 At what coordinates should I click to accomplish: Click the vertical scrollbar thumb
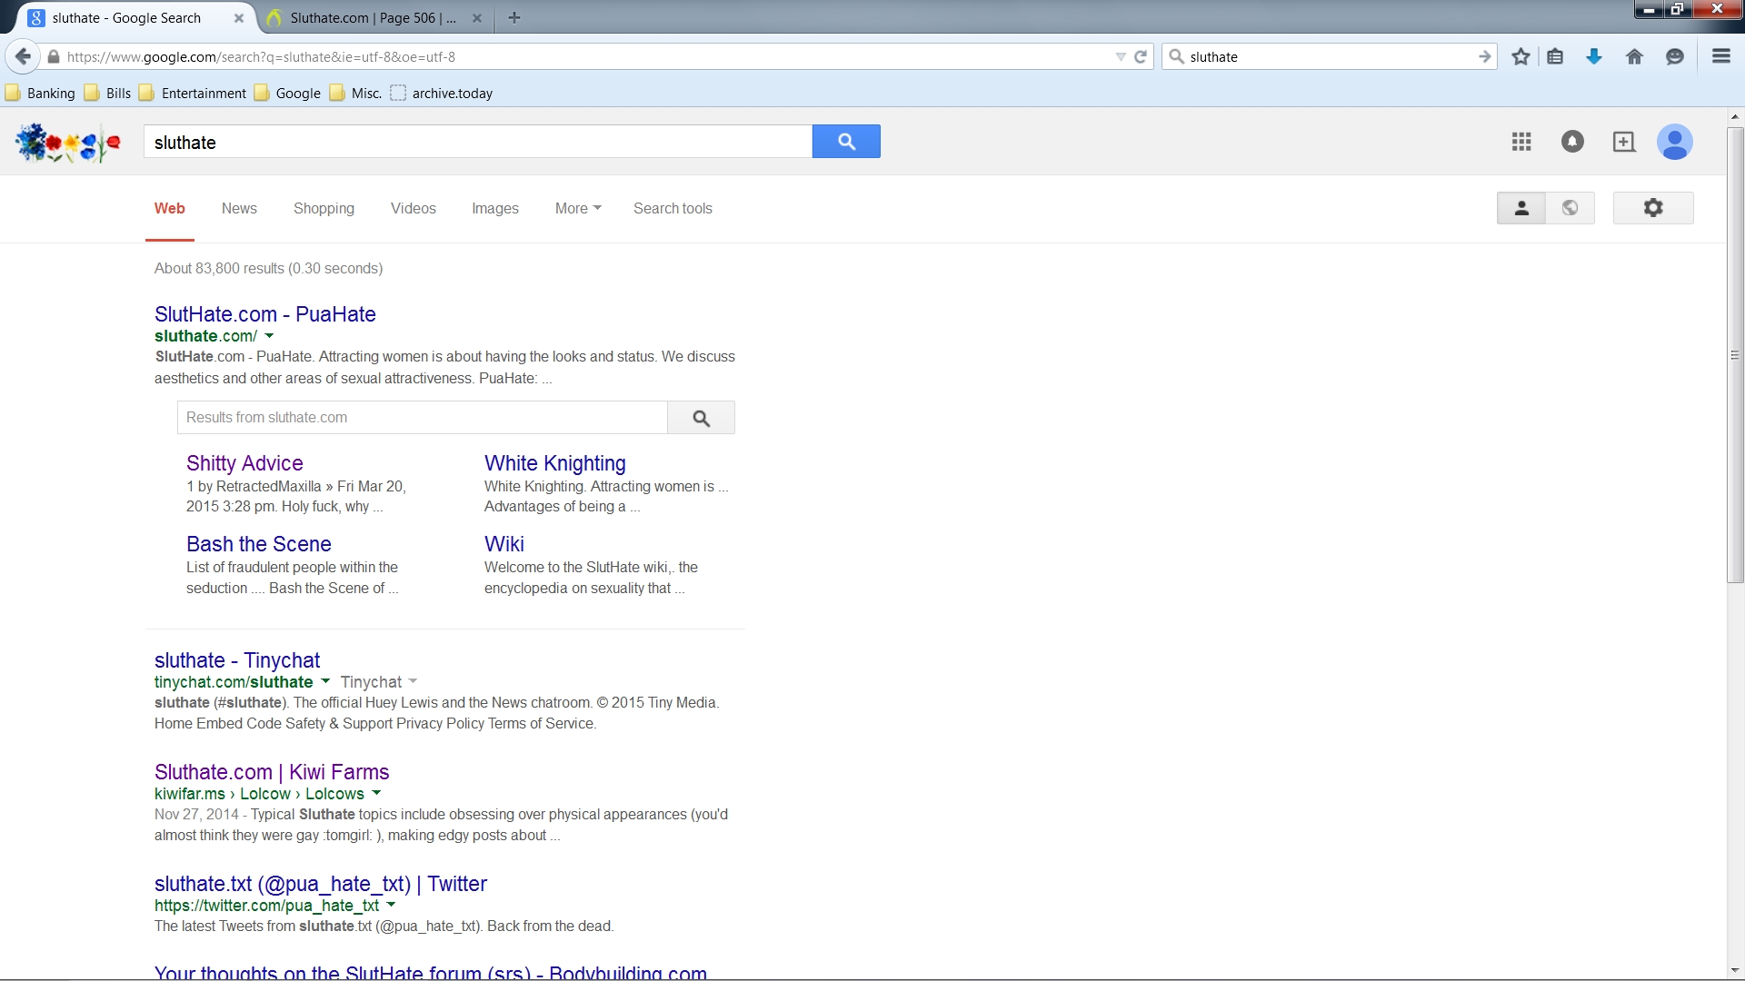click(1735, 354)
